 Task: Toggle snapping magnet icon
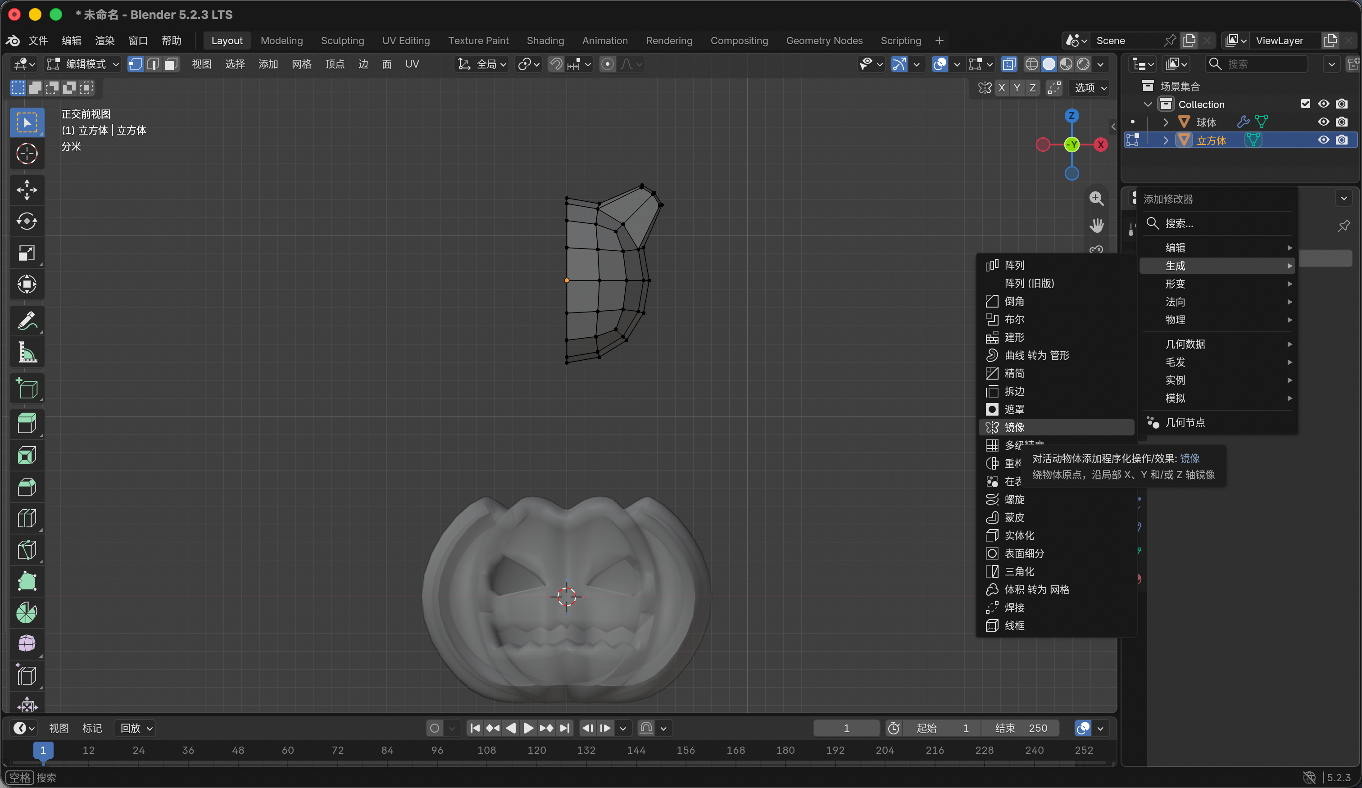click(556, 64)
